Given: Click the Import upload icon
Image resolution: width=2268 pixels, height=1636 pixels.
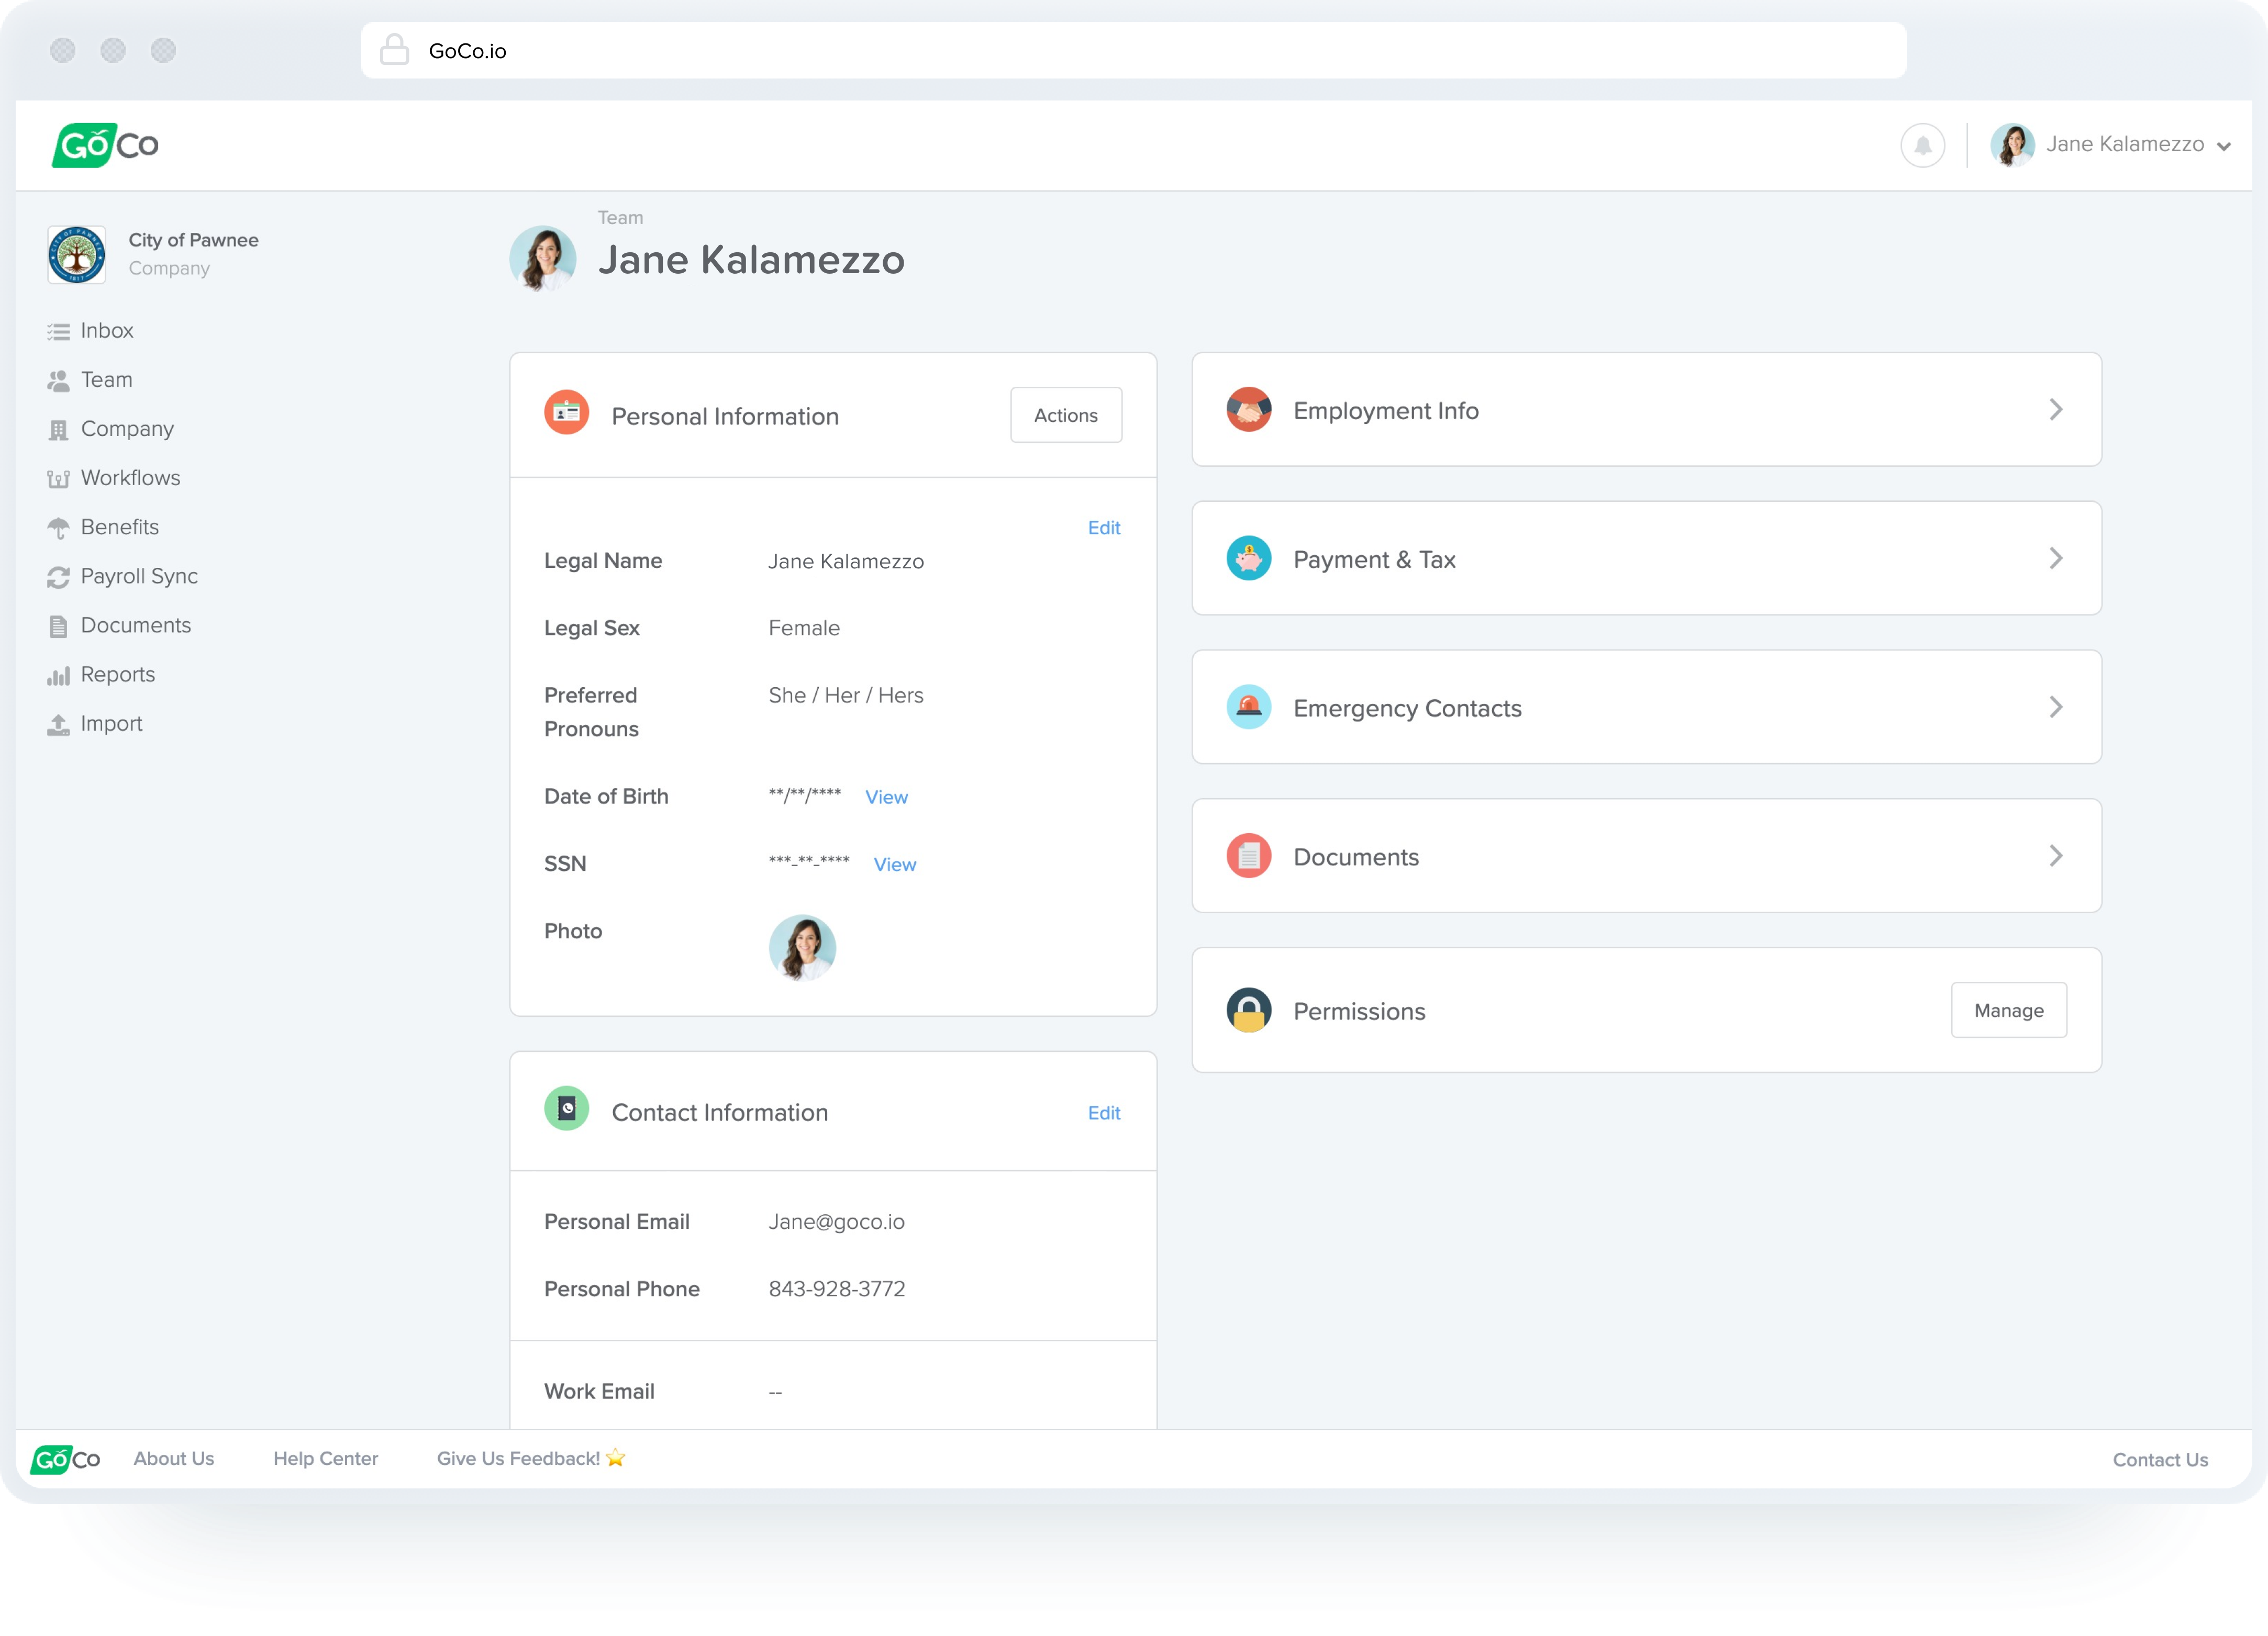Looking at the screenshot, I should point(58,724).
